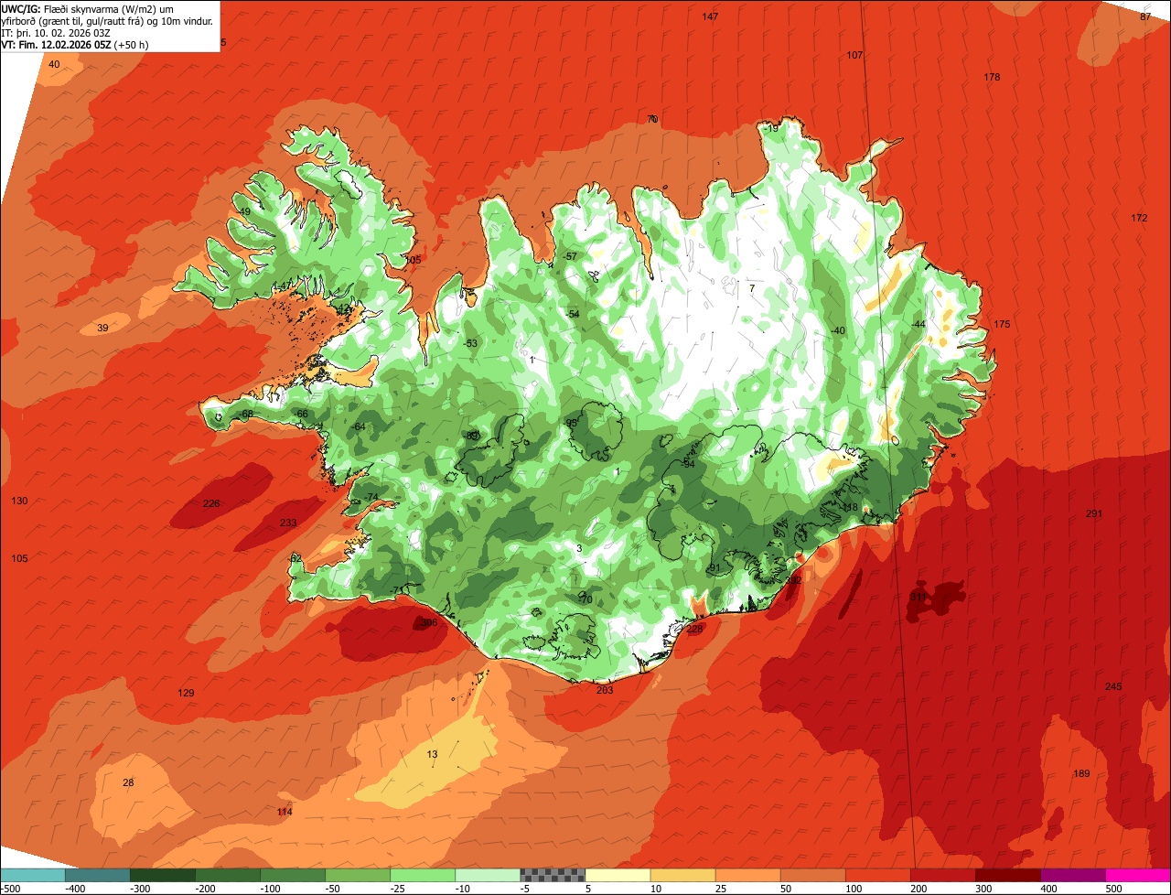
Task: Select the magenta 500 legend swatch
Action: click(x=1138, y=874)
